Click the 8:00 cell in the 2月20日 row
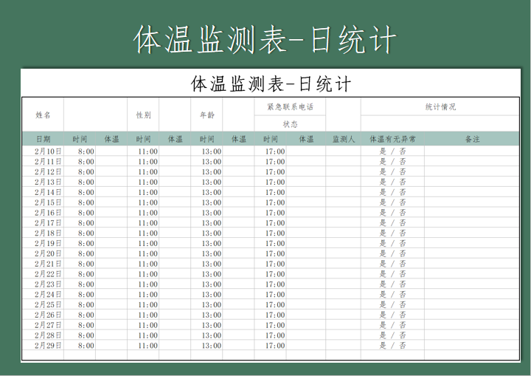This screenshot has height=376, width=531. coord(80,253)
